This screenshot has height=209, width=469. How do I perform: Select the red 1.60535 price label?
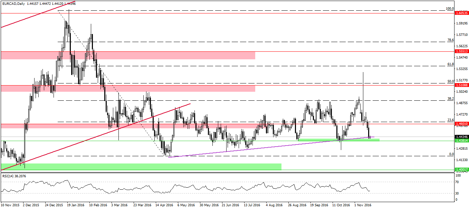point(461,13)
